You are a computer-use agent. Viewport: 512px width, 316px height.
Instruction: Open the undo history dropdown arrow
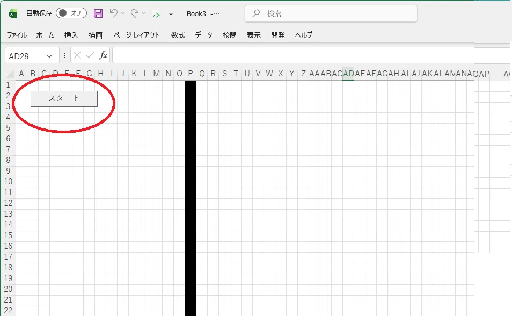click(122, 13)
